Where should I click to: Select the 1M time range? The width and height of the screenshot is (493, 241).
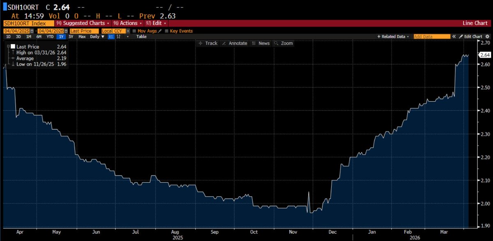point(29,36)
